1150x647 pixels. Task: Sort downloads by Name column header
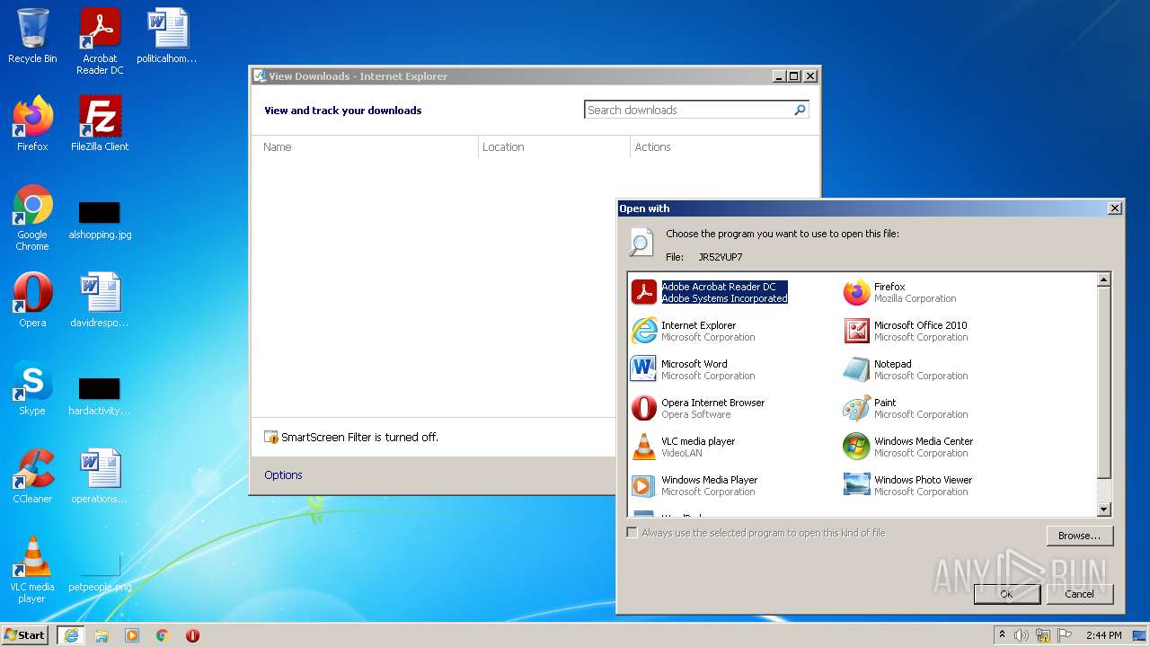pyautogui.click(x=365, y=147)
